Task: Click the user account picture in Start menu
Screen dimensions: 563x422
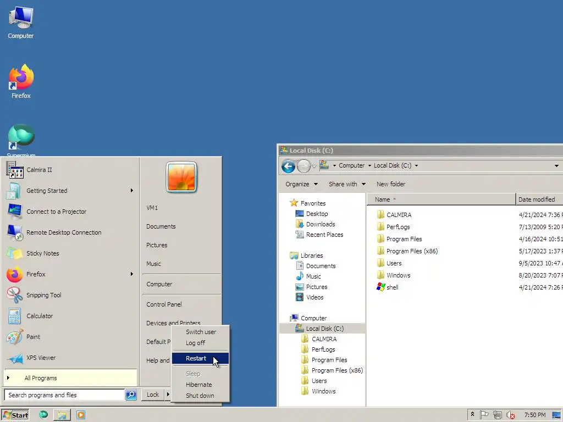Action: (181, 177)
